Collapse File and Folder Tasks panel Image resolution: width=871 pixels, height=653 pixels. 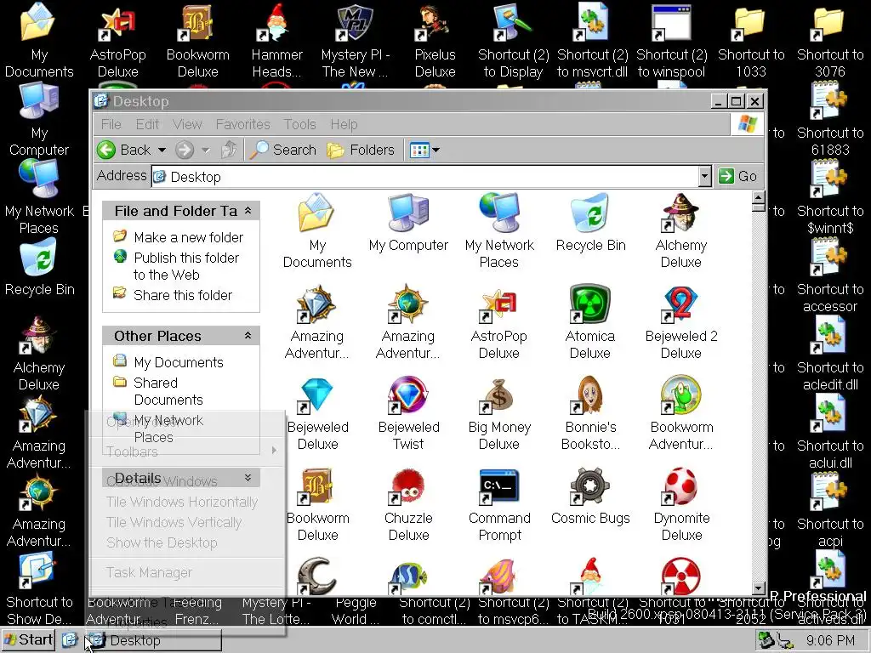pyautogui.click(x=248, y=211)
